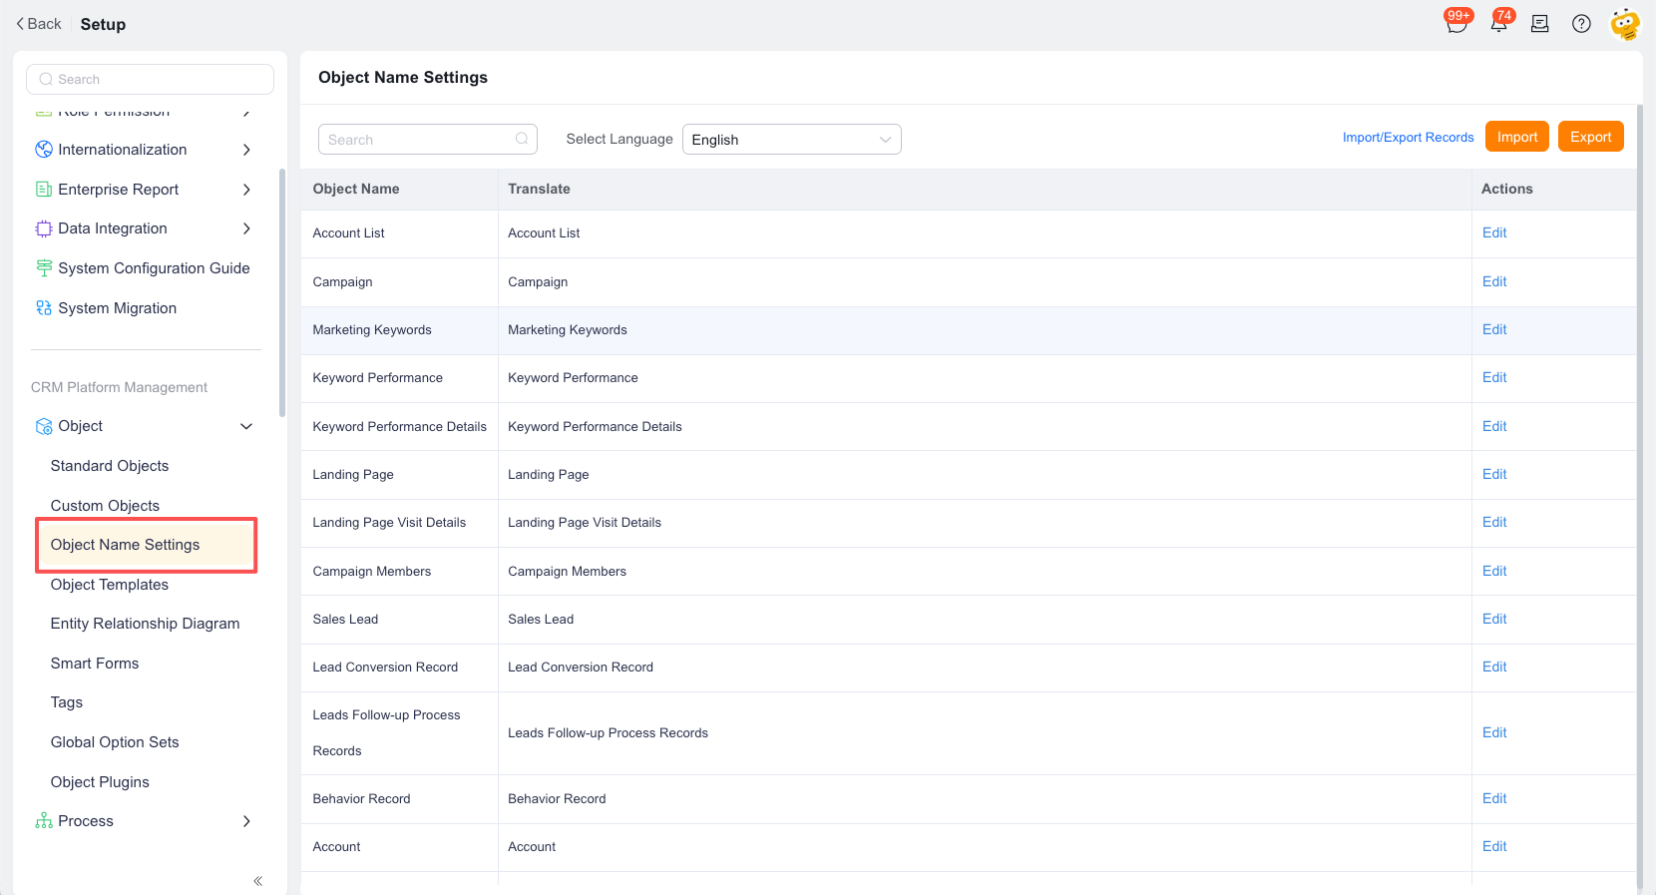The image size is (1656, 895).
Task: Open the help question mark icon
Action: click(x=1581, y=24)
